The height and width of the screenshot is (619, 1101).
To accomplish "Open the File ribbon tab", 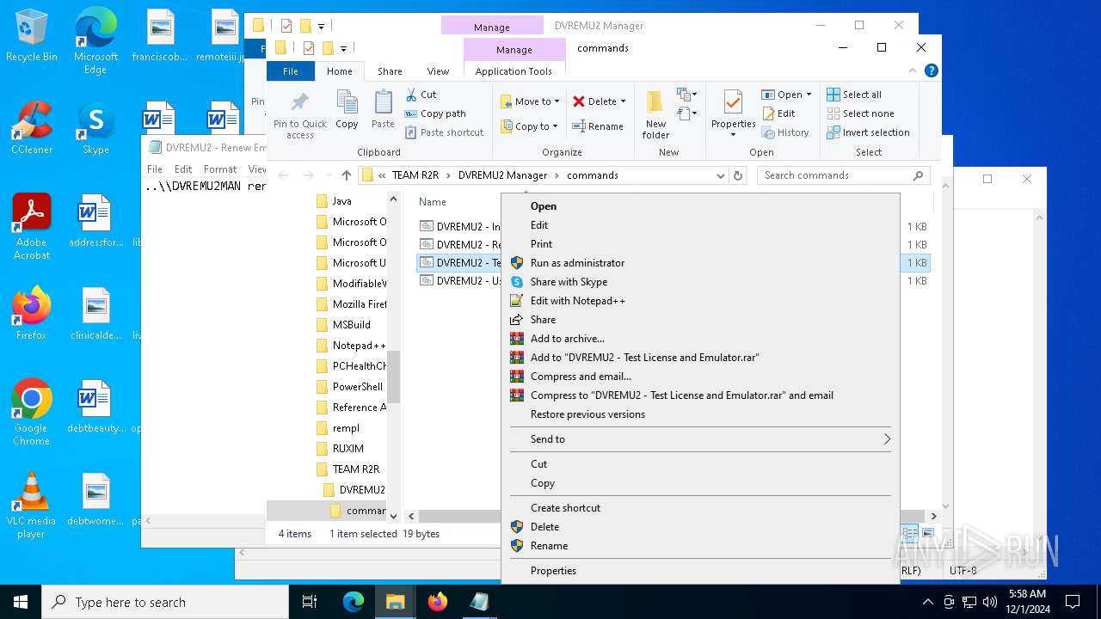I will click(x=291, y=71).
